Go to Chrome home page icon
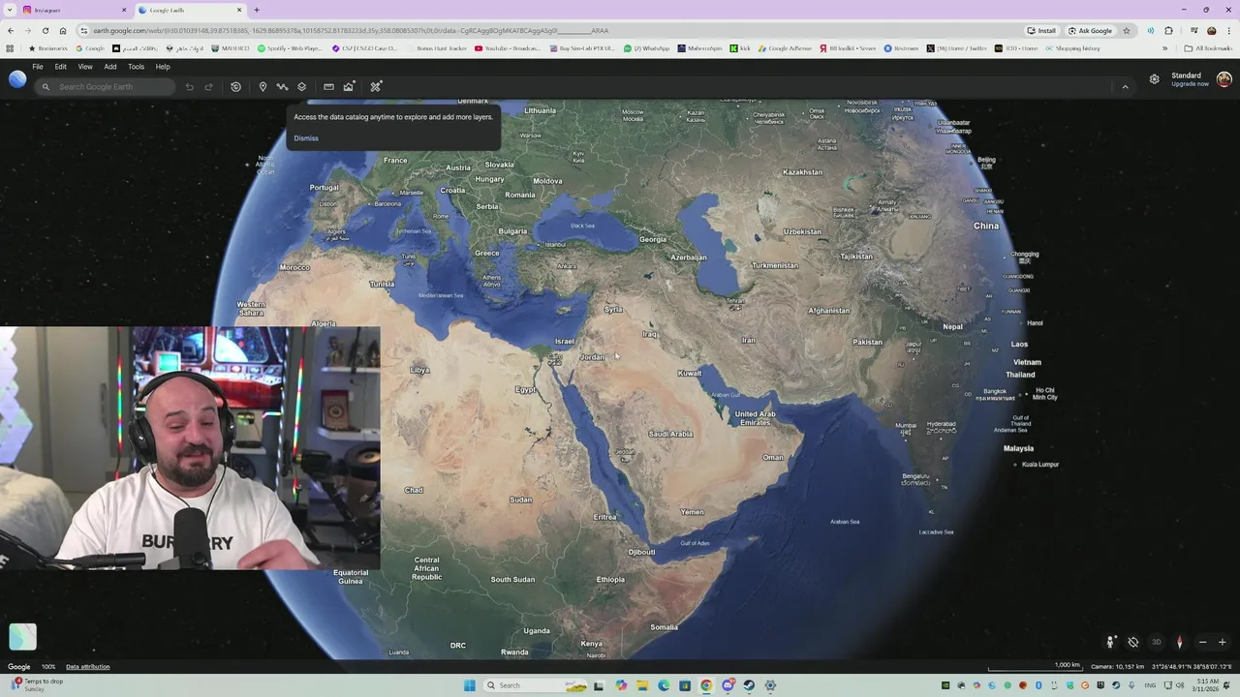Image resolution: width=1240 pixels, height=697 pixels. [63, 31]
